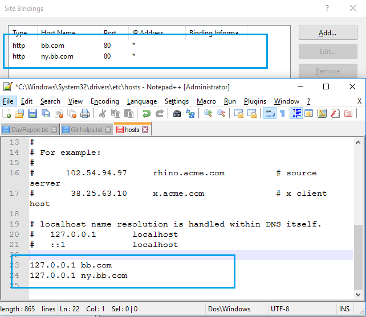Click the Edit... button in Site Bindings

[328, 52]
